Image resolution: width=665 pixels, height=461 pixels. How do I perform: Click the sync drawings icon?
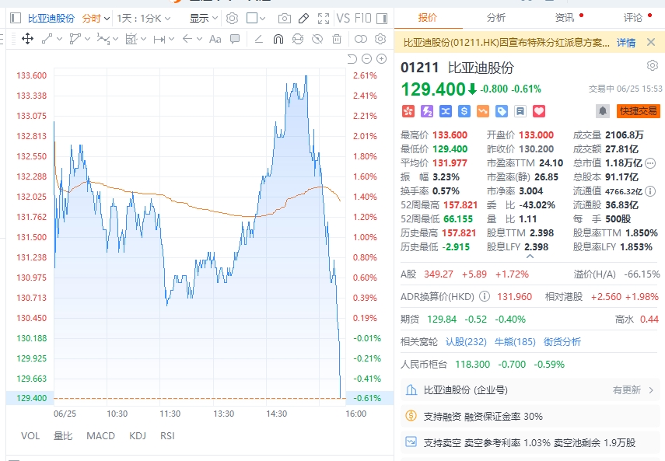tap(298, 39)
